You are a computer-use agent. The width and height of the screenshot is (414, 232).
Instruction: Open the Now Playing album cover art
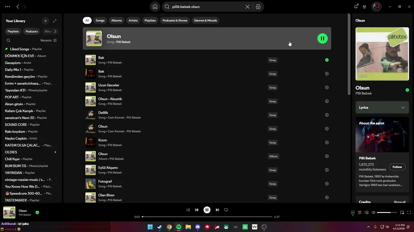pyautogui.click(x=382, y=54)
